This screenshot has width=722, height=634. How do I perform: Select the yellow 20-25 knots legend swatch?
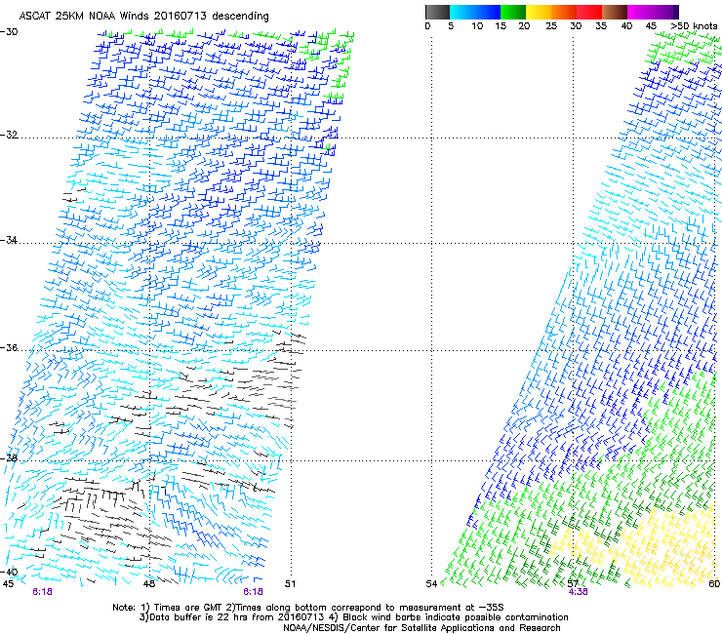click(539, 12)
